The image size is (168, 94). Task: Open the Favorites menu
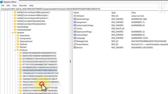coord(23,5)
